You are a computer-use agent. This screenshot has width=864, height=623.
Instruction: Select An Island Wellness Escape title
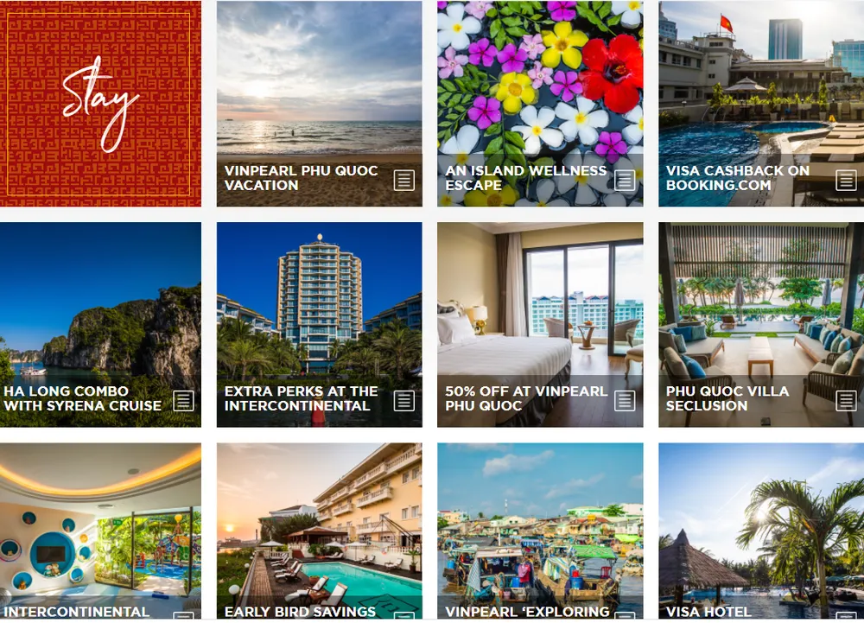525,178
